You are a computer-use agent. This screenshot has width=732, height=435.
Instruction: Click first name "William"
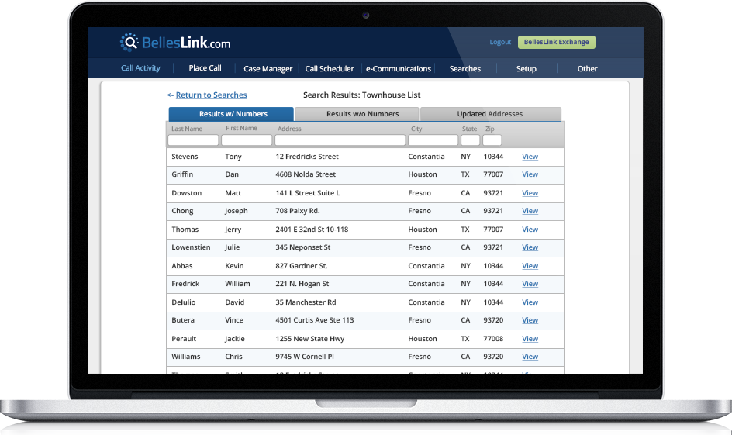pos(237,284)
